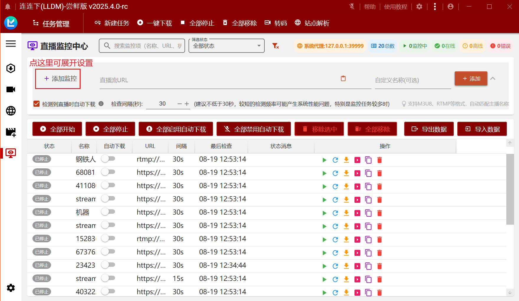The width and height of the screenshot is (519, 301).
Task: Open the 筛选状态 dropdown
Action: 226,46
